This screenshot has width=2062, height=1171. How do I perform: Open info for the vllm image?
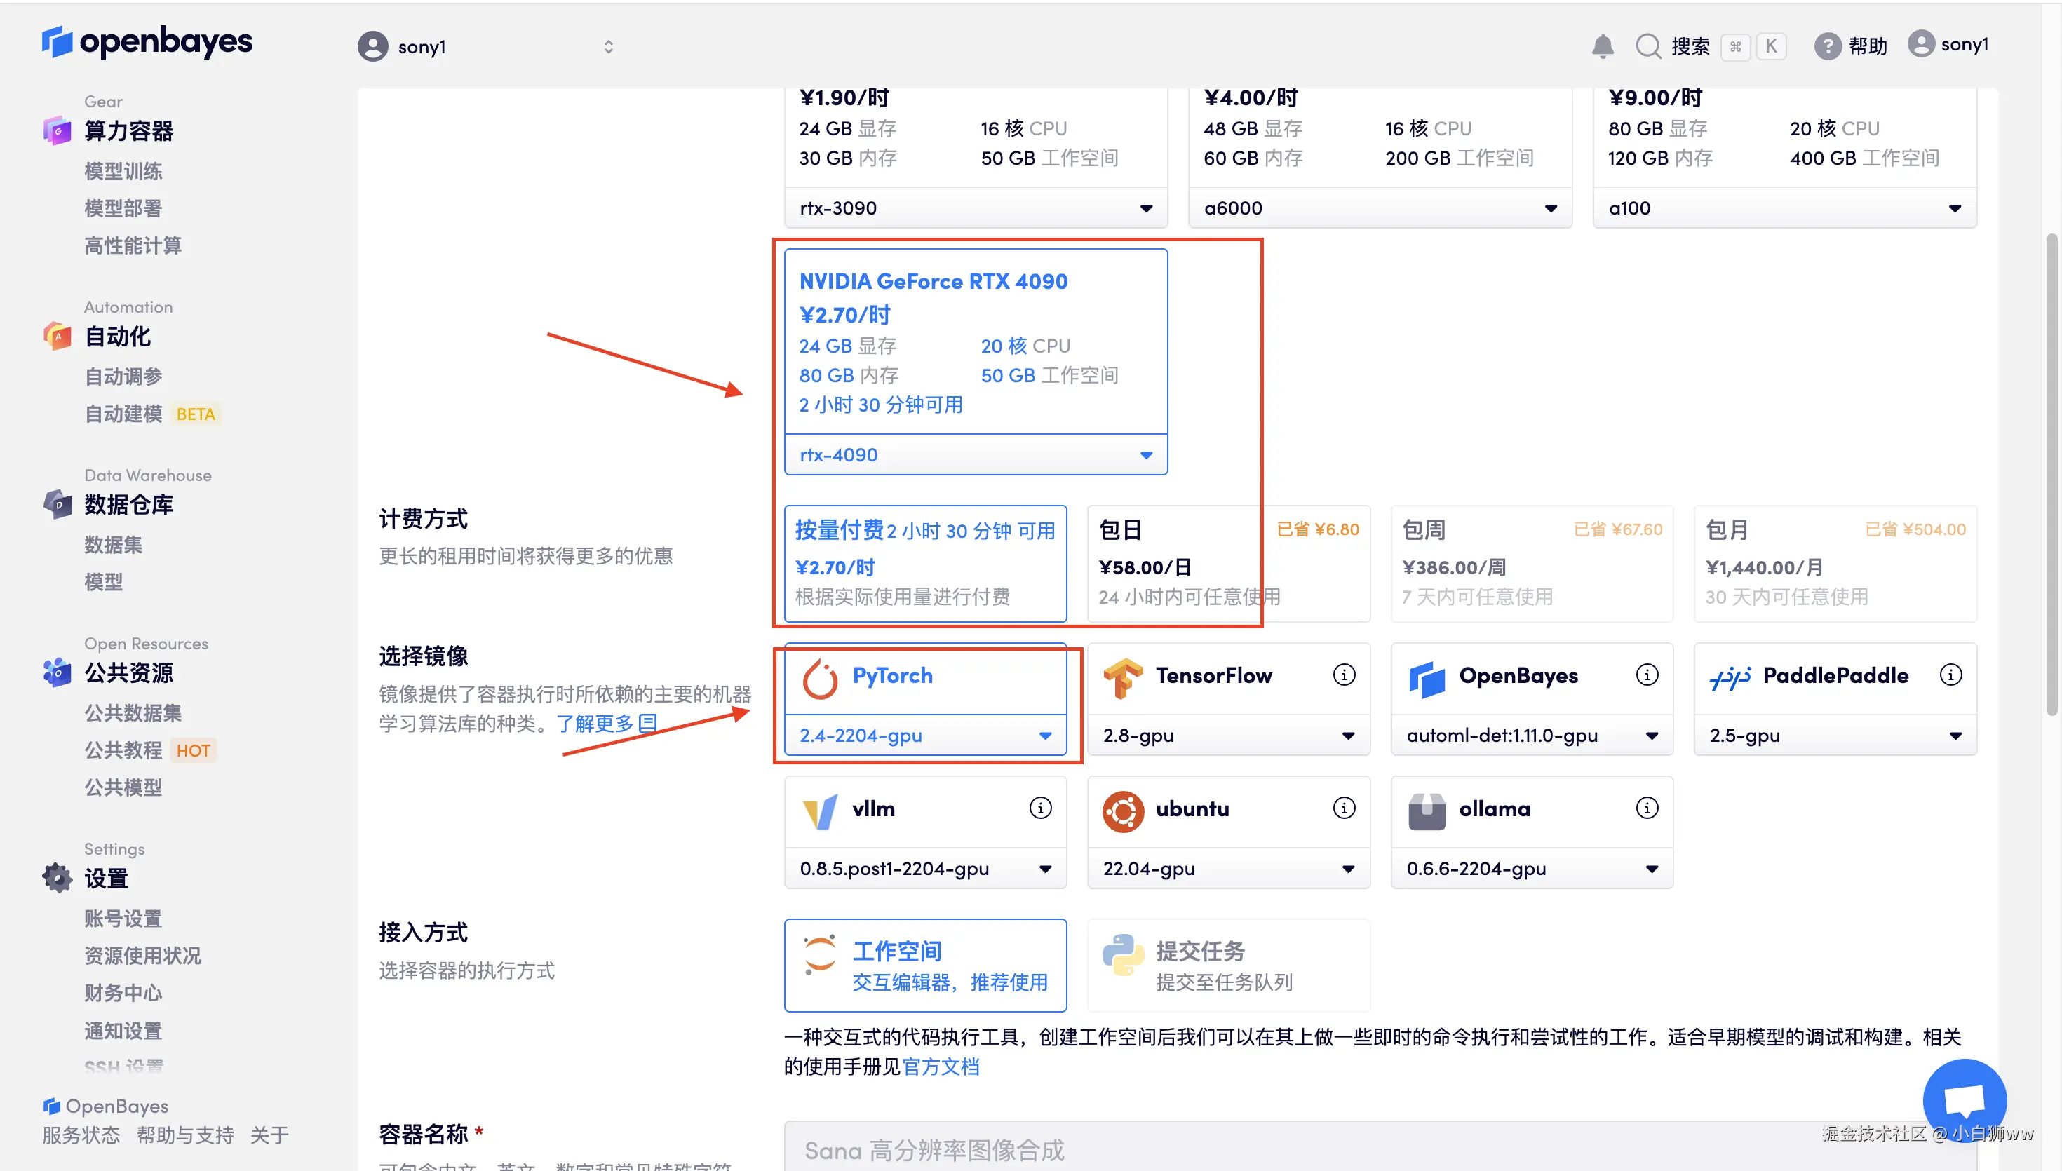(x=1040, y=808)
